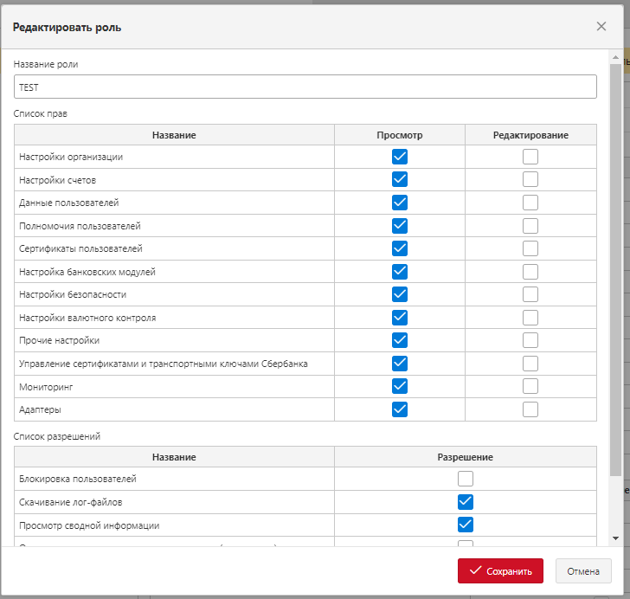Select the Просмотр сводной информации row label
The width and height of the screenshot is (630, 599).
coord(89,525)
